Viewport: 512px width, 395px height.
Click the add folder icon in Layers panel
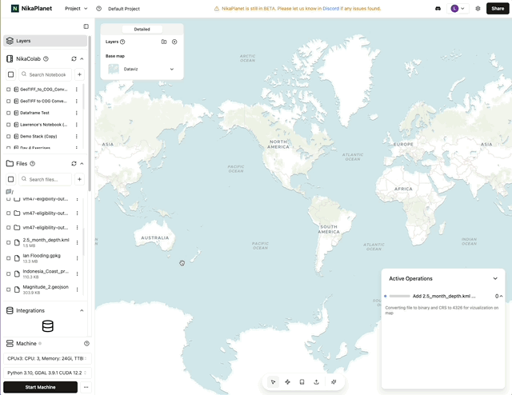(164, 42)
